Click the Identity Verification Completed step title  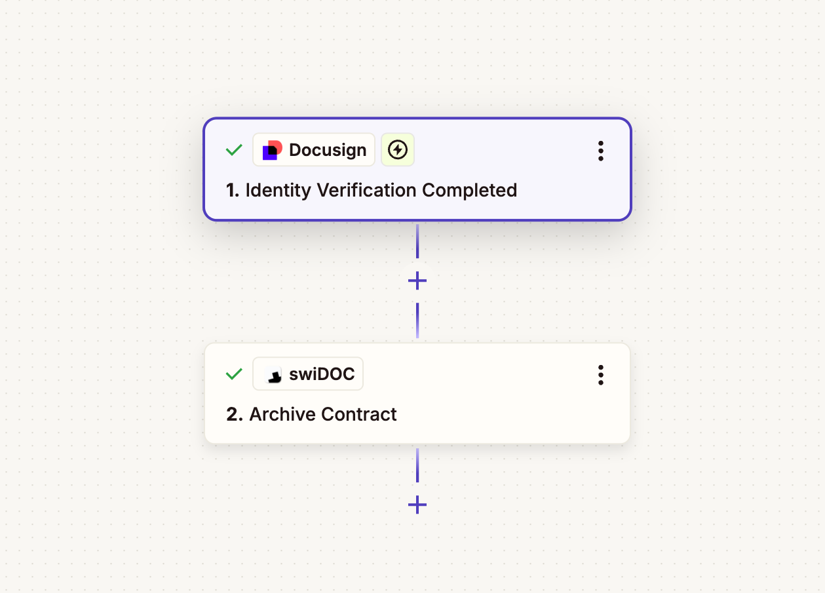pos(380,191)
